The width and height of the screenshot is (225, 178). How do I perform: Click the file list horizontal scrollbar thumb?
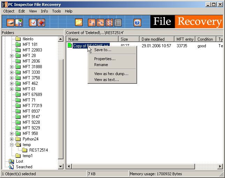(x=133, y=167)
